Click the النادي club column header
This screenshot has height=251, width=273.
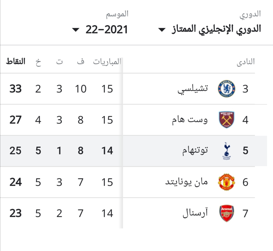[246, 62]
